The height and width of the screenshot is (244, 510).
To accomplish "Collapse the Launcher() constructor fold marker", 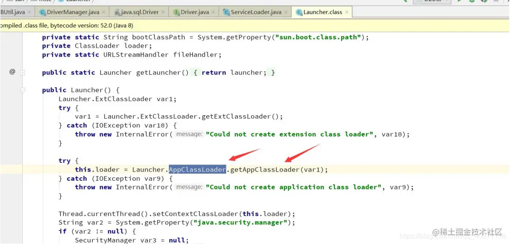I will point(22,90).
